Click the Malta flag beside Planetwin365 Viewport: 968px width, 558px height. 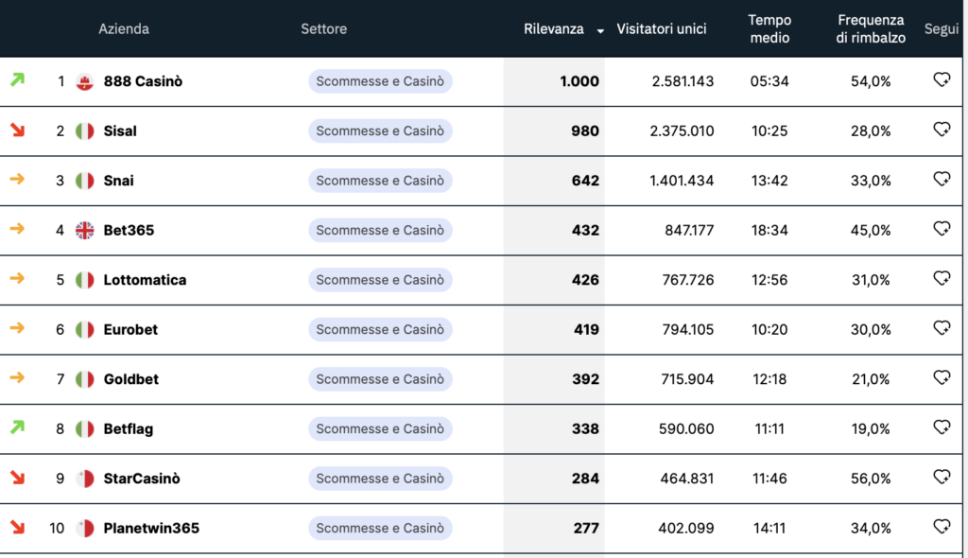[x=84, y=529]
